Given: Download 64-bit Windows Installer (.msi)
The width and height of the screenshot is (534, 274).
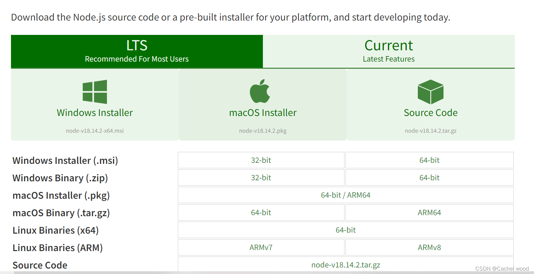Looking at the screenshot, I should coord(429,160).
